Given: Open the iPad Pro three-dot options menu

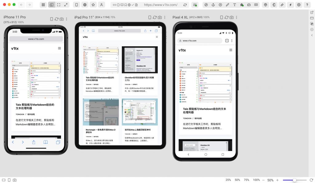Looking at the screenshot, I should point(165,18).
